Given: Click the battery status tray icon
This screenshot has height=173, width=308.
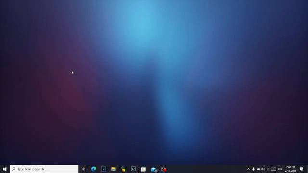Looking at the screenshot, I should click(x=258, y=169).
